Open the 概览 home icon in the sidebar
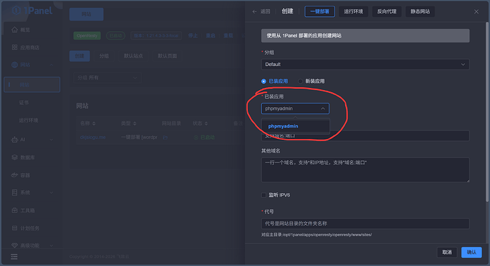Viewport: 490px width, 266px height. tap(14, 30)
